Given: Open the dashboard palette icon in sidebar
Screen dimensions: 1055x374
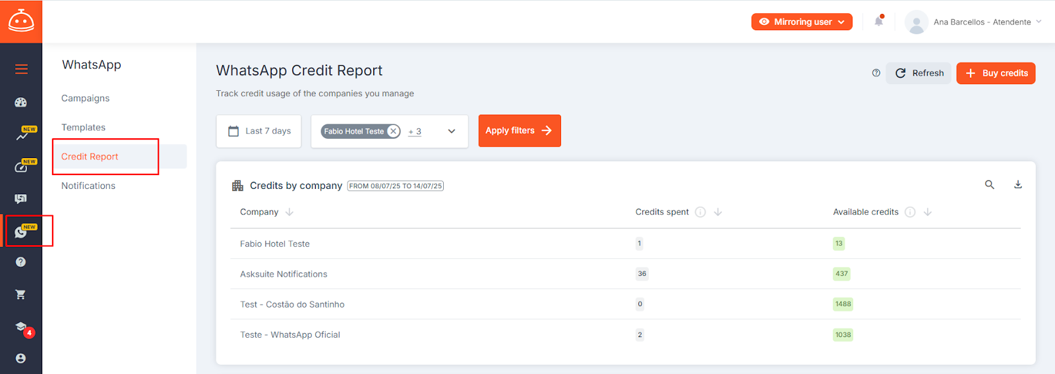Looking at the screenshot, I should pos(21,102).
